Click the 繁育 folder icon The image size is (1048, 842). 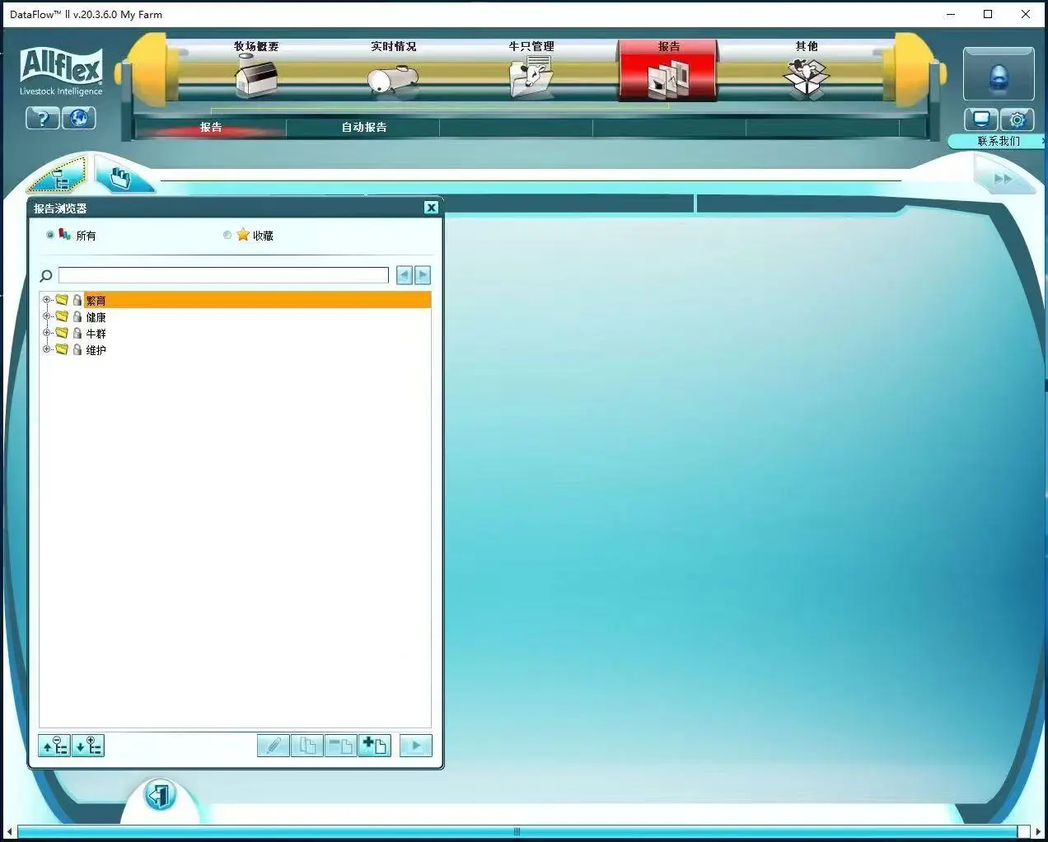(x=62, y=300)
